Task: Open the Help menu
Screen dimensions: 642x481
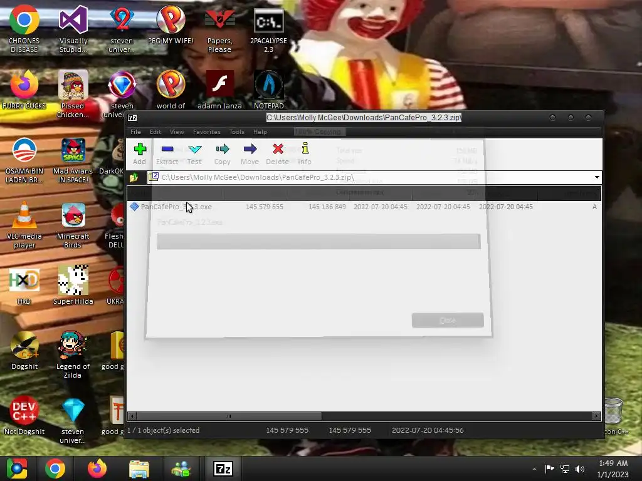Action: pyautogui.click(x=260, y=132)
